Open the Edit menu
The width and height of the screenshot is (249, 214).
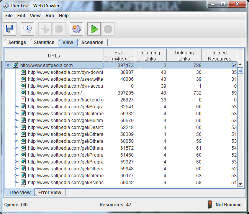[21, 16]
